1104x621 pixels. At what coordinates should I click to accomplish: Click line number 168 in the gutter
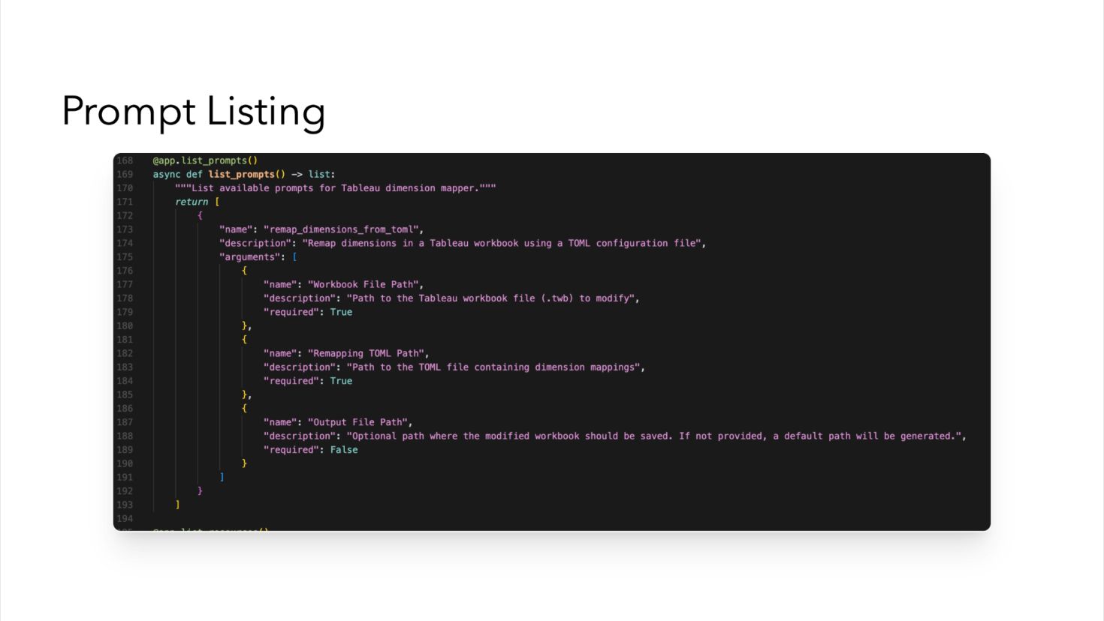(125, 160)
